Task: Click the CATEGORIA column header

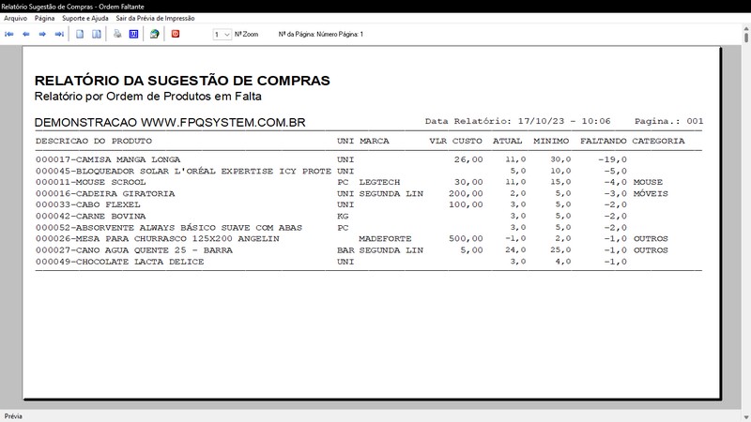Action: click(x=658, y=142)
